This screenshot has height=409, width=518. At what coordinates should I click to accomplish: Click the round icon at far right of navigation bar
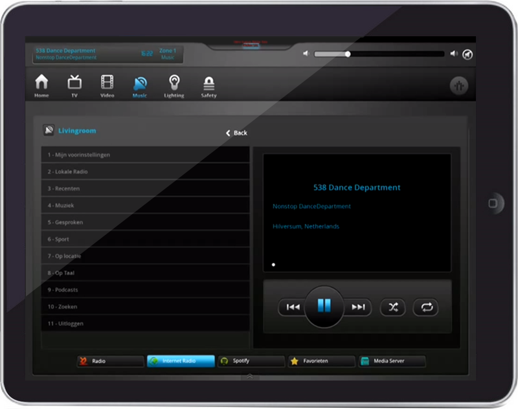[x=458, y=85]
